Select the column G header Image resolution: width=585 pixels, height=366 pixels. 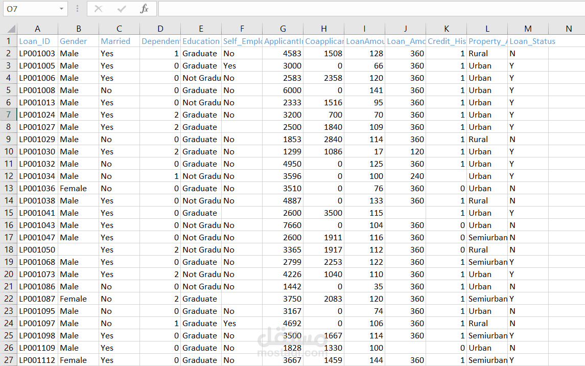point(283,28)
